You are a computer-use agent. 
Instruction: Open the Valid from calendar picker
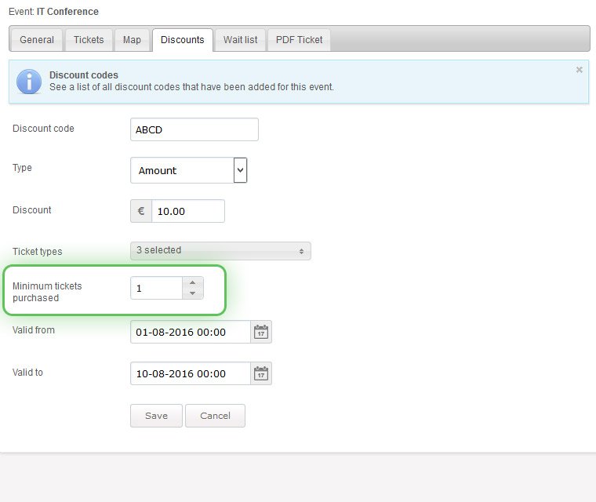pyautogui.click(x=261, y=332)
